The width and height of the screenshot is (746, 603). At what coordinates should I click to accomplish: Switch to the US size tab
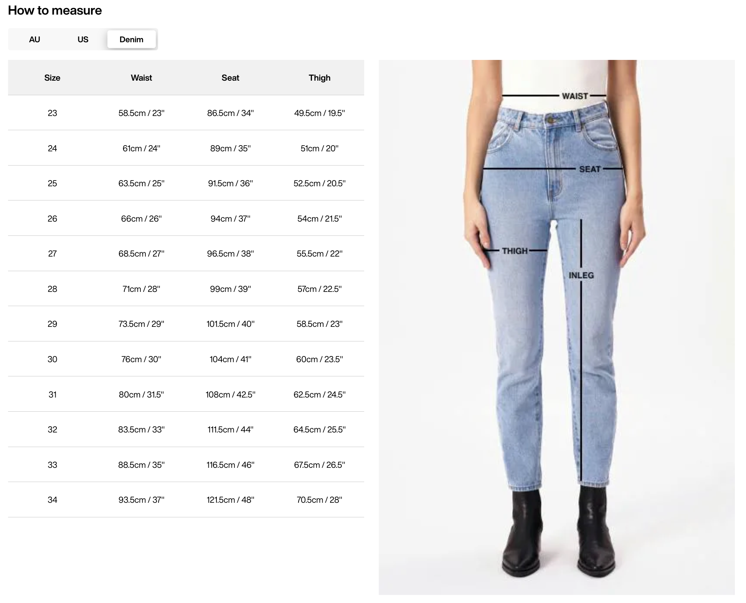(x=83, y=40)
